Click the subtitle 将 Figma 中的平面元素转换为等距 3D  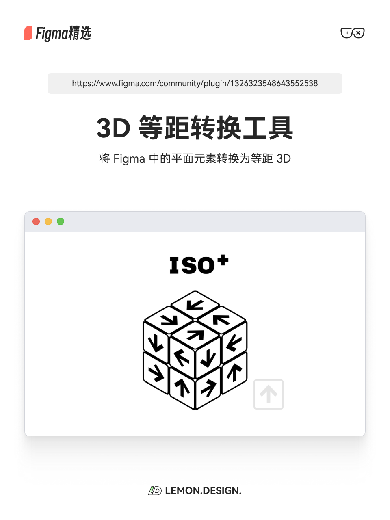click(x=195, y=158)
